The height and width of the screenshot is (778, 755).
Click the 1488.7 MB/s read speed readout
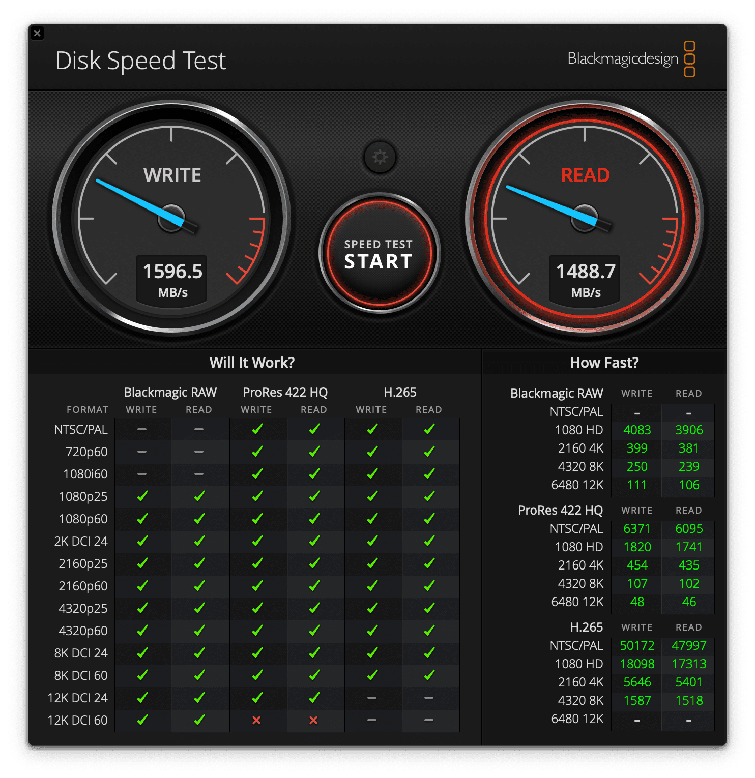coord(586,279)
